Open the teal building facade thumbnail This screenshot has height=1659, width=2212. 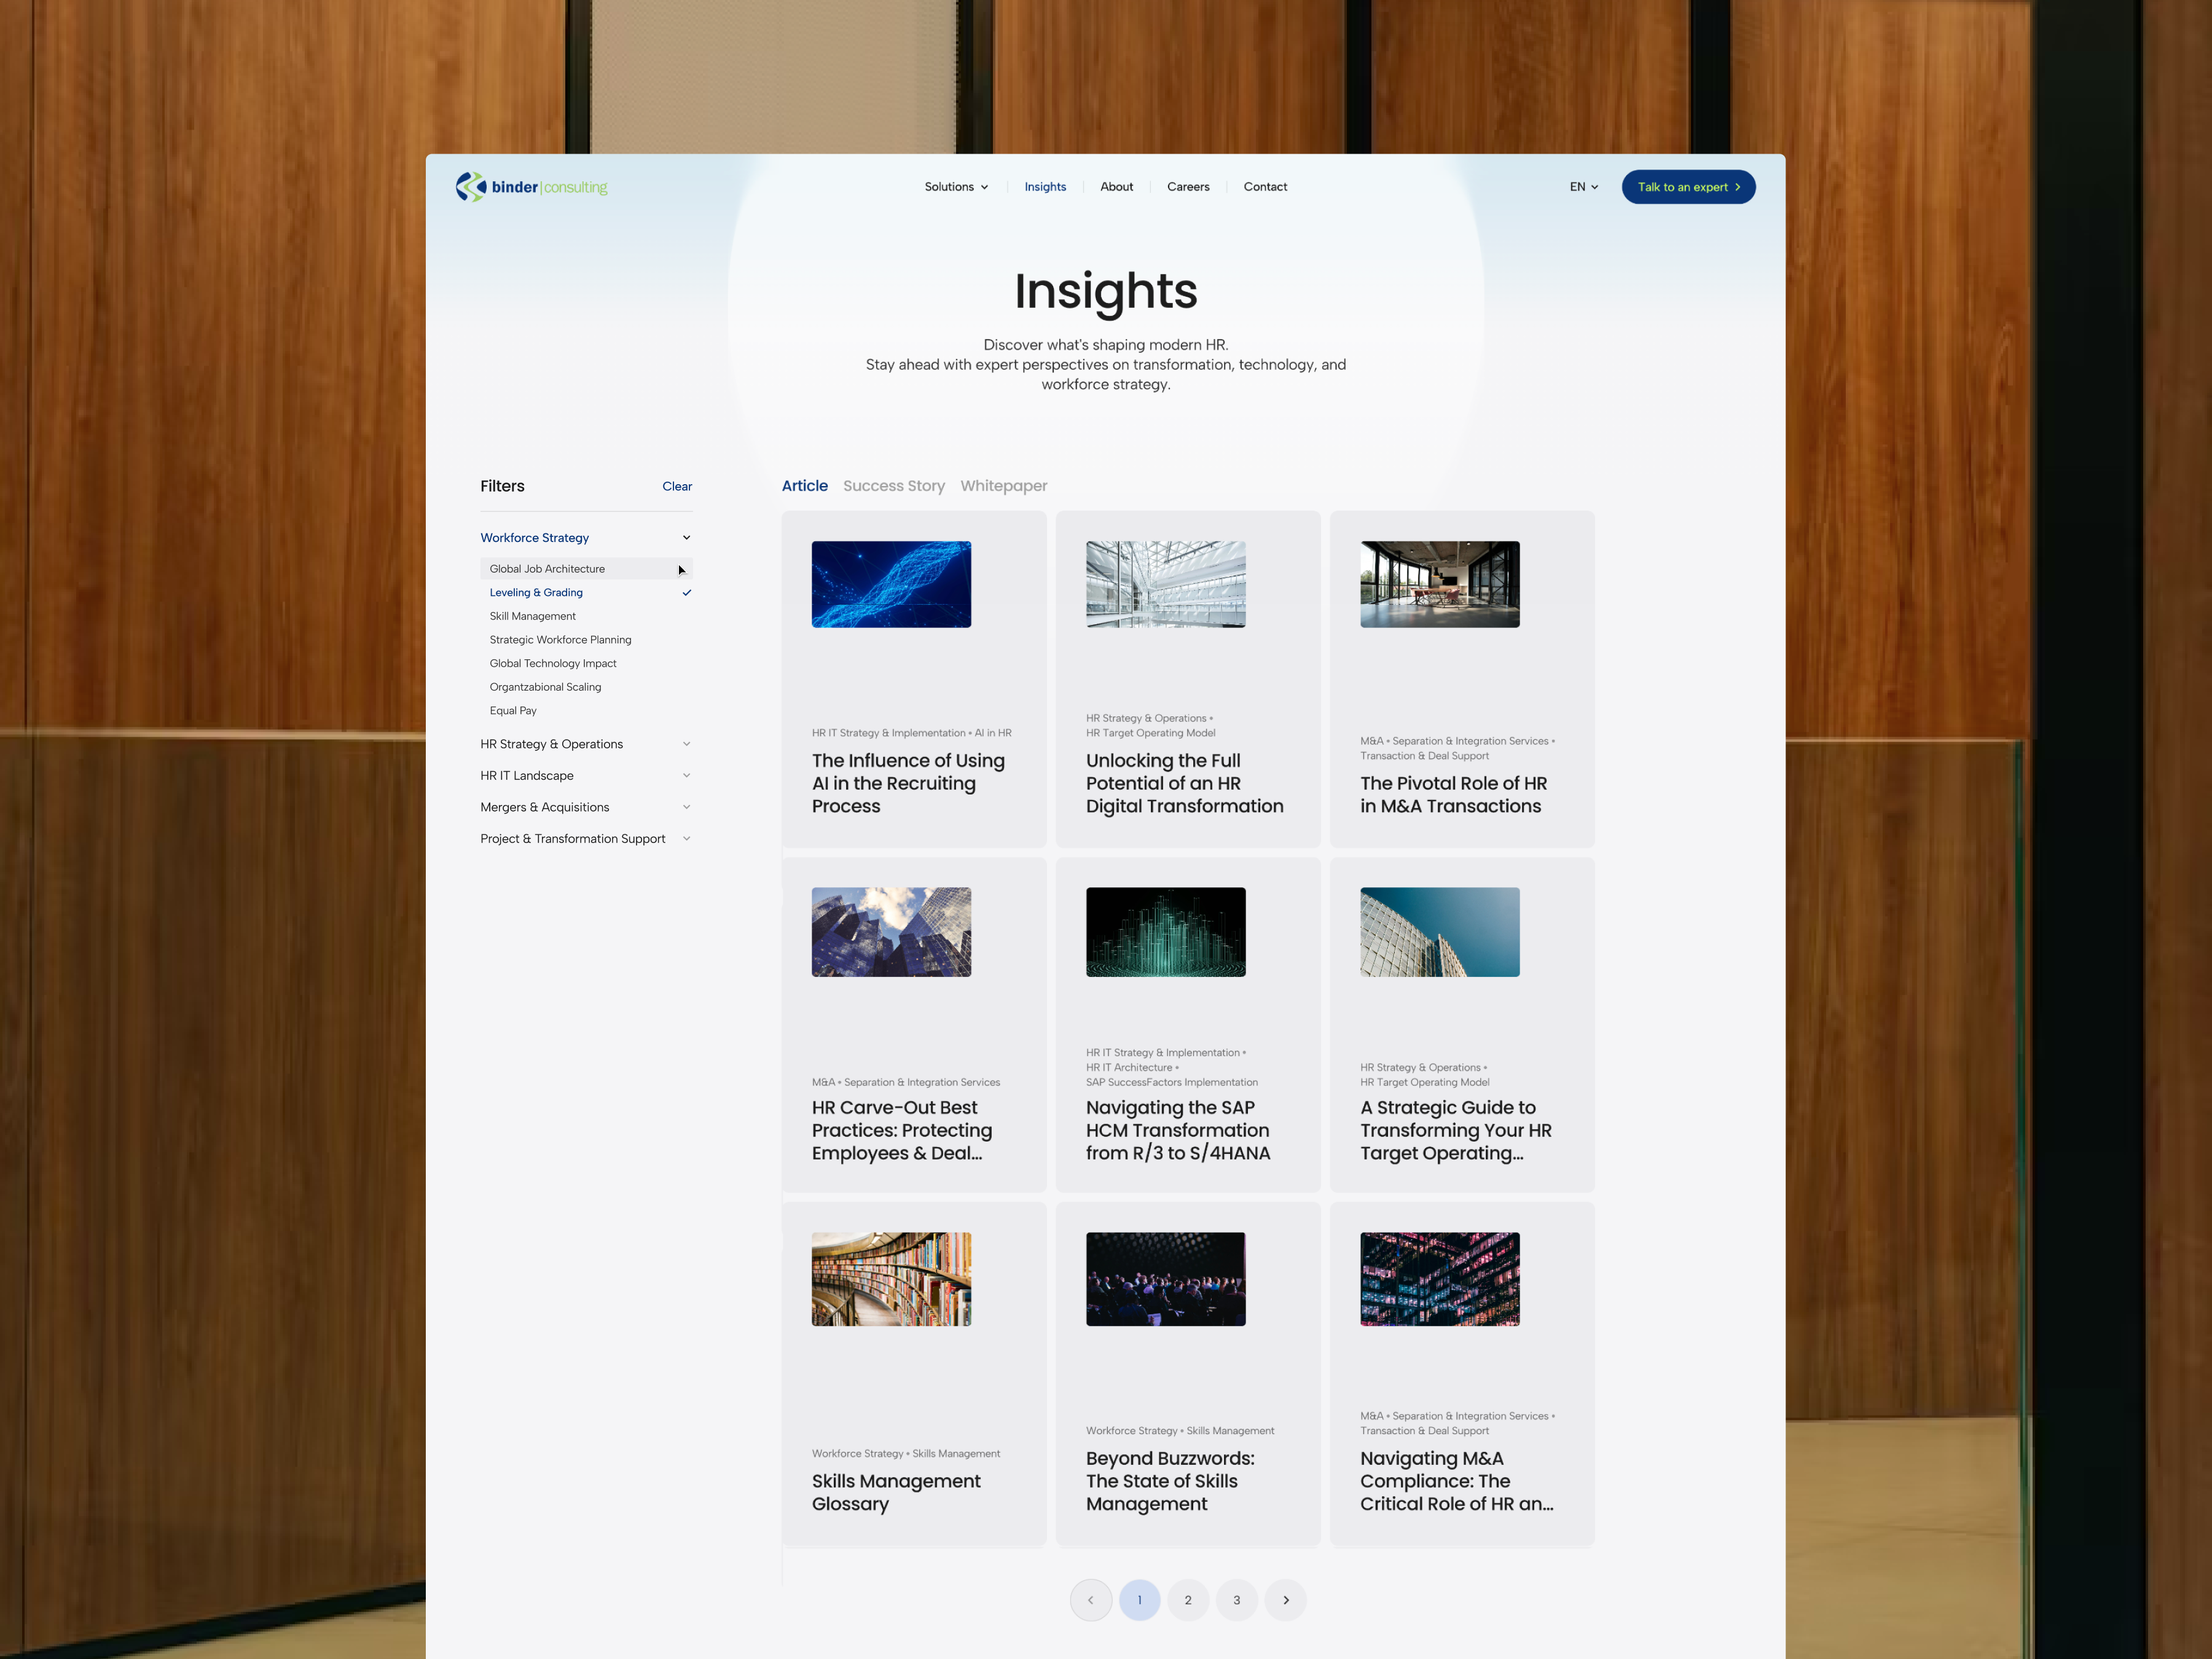point(1439,932)
